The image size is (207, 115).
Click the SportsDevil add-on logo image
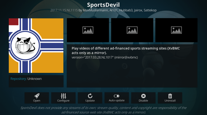36,45
